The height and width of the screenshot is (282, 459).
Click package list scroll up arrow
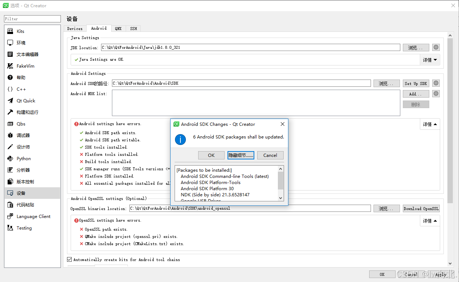(x=280, y=169)
